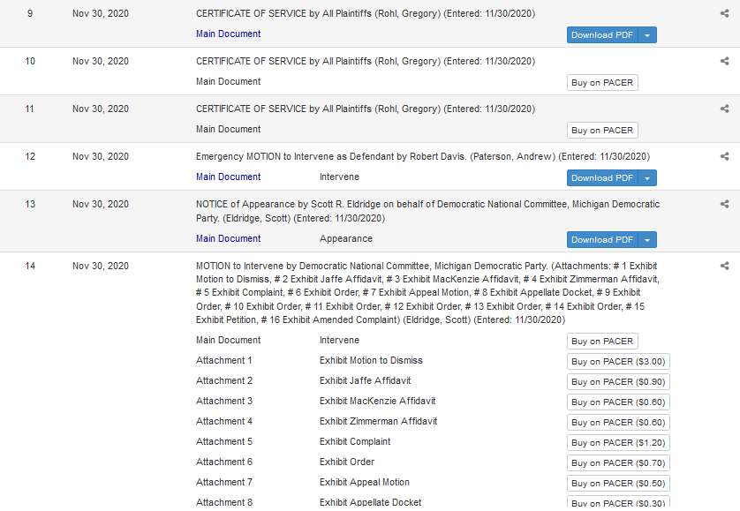Open Main Document link for entry 12
740x511 pixels.
click(229, 177)
